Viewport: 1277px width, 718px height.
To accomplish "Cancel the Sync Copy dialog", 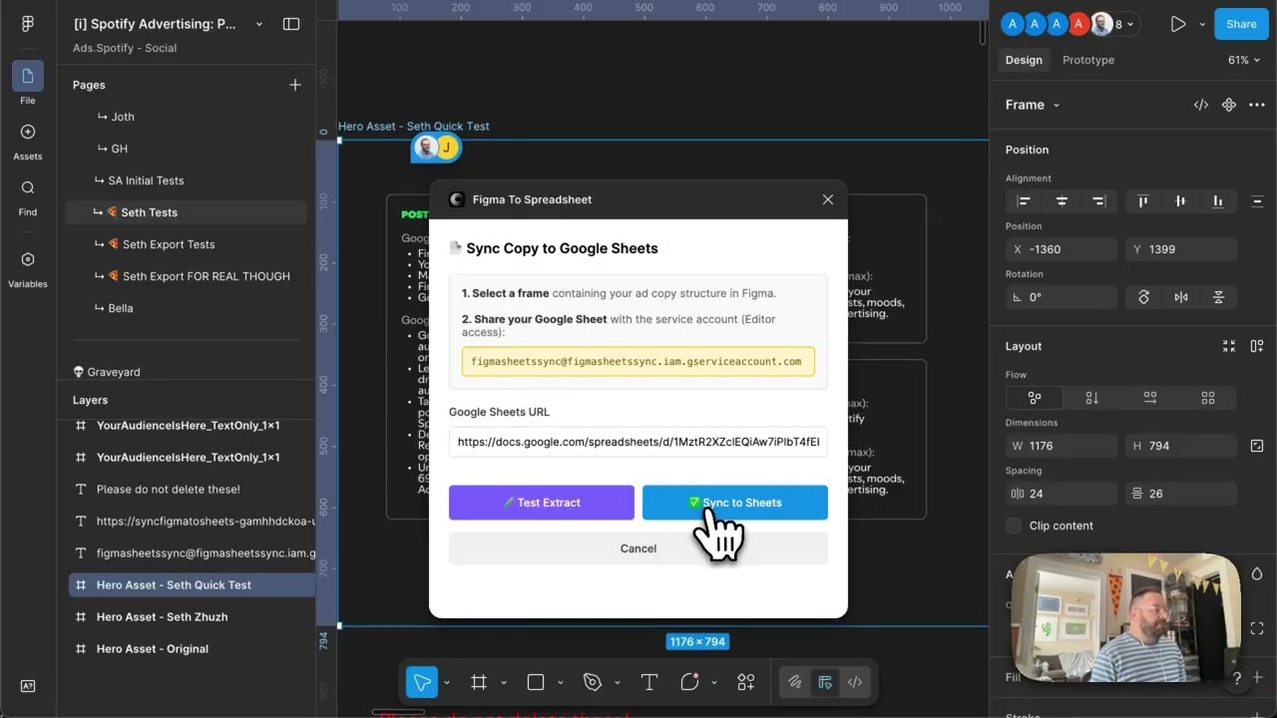I will click(x=638, y=548).
